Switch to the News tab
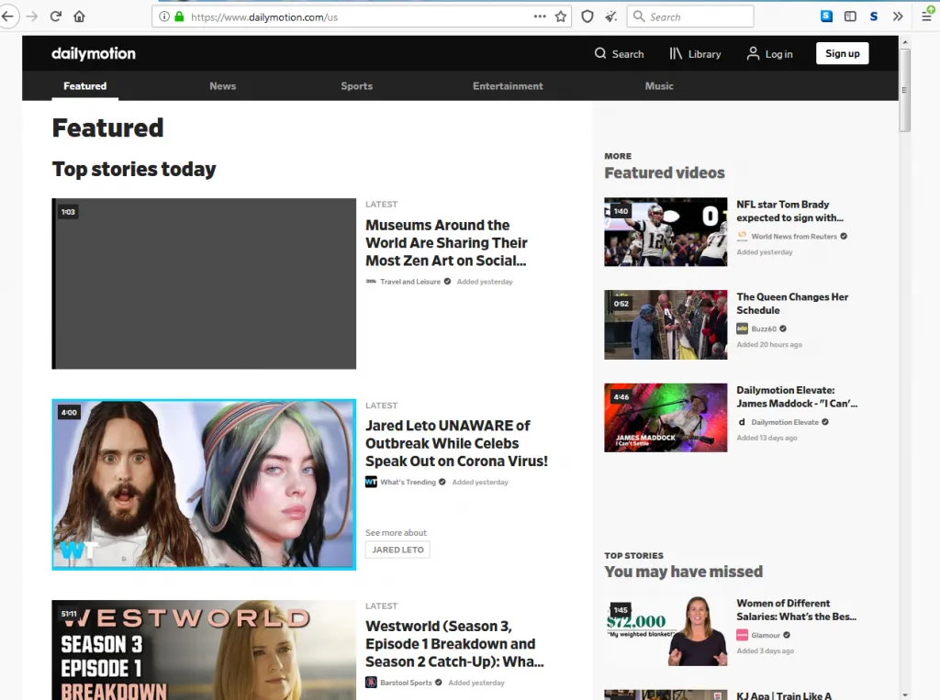The width and height of the screenshot is (940, 700). (222, 85)
